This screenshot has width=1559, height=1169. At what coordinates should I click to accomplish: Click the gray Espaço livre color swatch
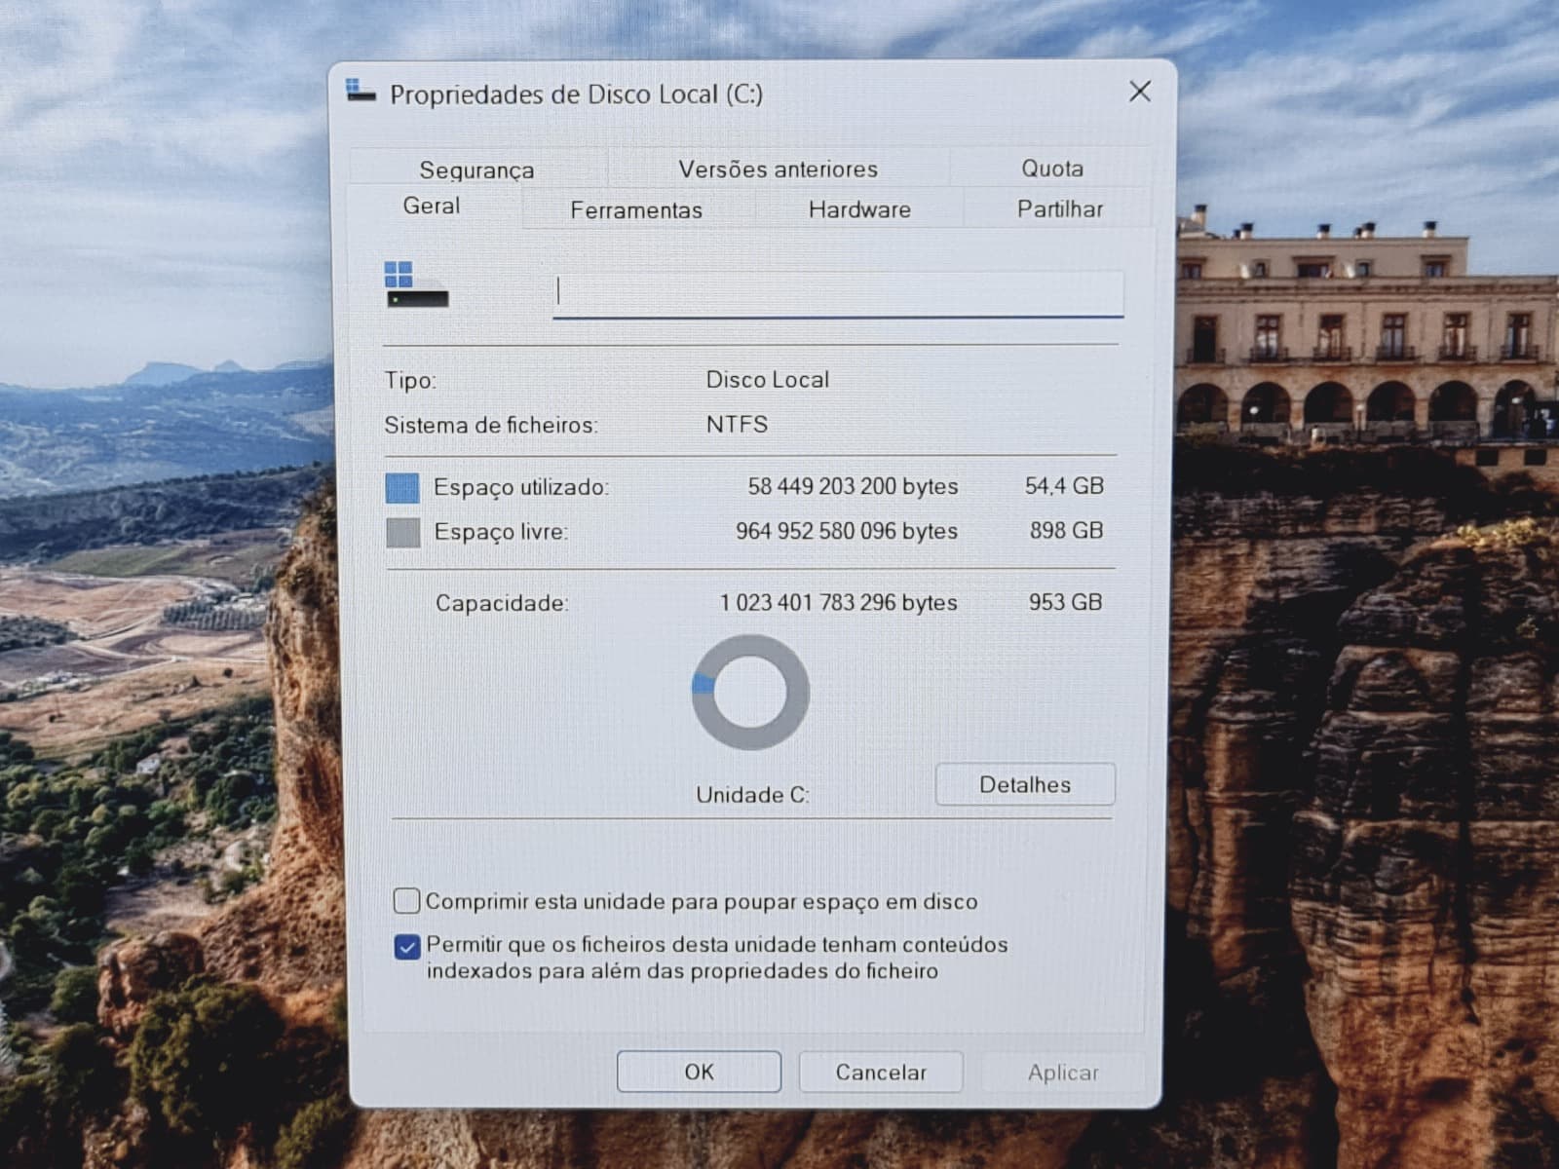click(x=403, y=532)
